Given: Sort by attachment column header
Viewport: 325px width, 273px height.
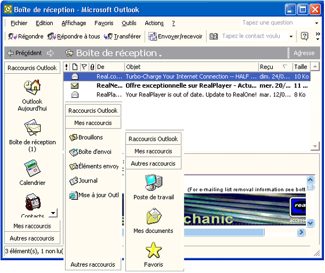Looking at the screenshot, I should pyautogui.click(x=92, y=67).
